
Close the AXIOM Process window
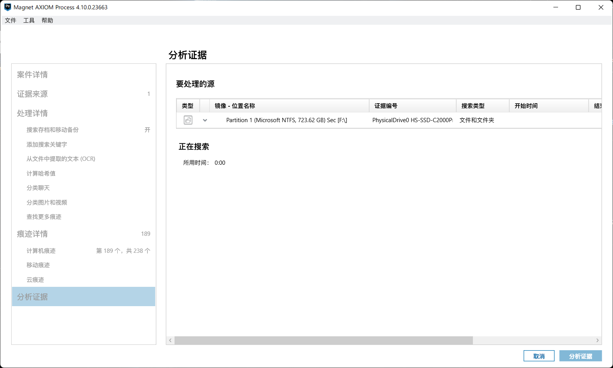(601, 7)
